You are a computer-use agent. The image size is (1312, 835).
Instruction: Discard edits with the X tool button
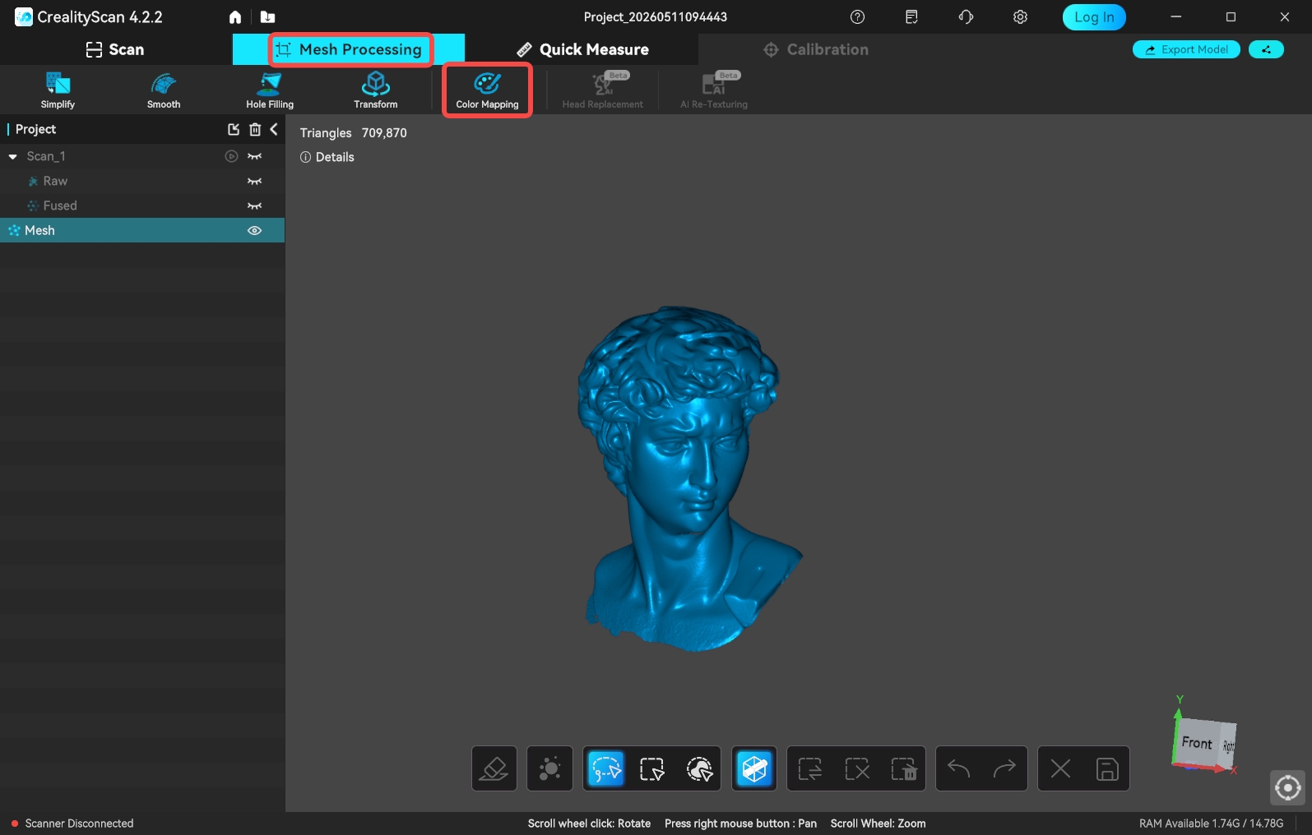click(1061, 768)
